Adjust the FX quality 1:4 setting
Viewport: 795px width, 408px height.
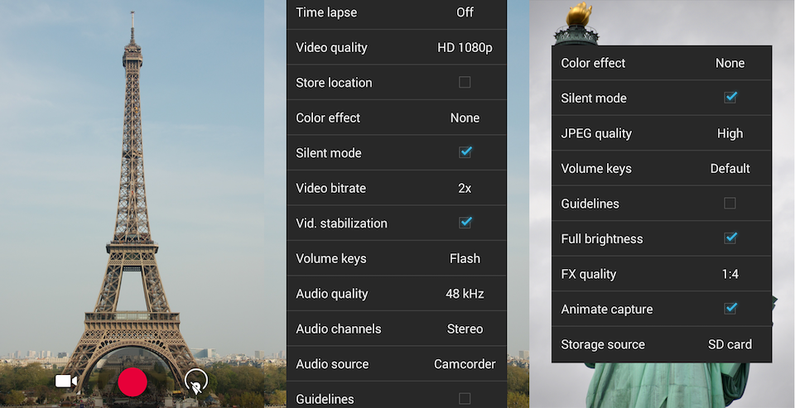point(662,274)
